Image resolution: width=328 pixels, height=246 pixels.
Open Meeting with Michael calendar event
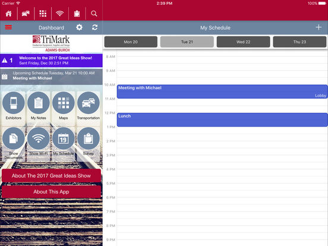click(x=222, y=92)
